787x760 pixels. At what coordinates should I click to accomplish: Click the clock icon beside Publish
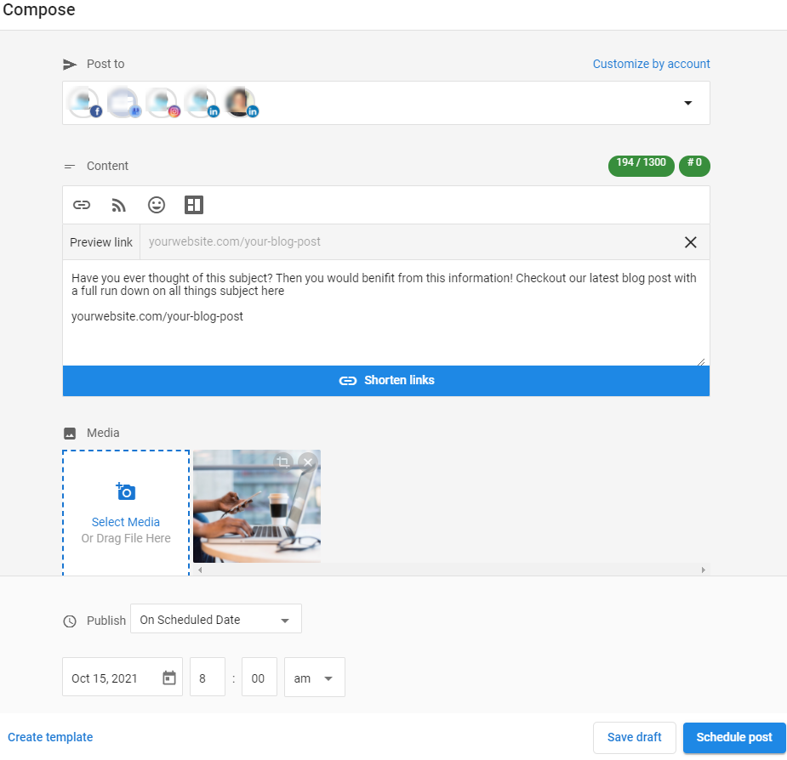tap(70, 621)
